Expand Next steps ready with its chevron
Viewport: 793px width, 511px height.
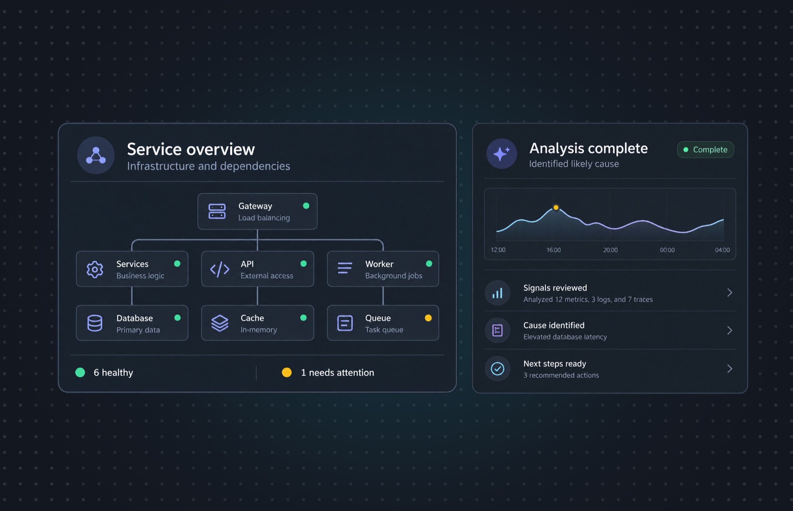click(x=730, y=369)
